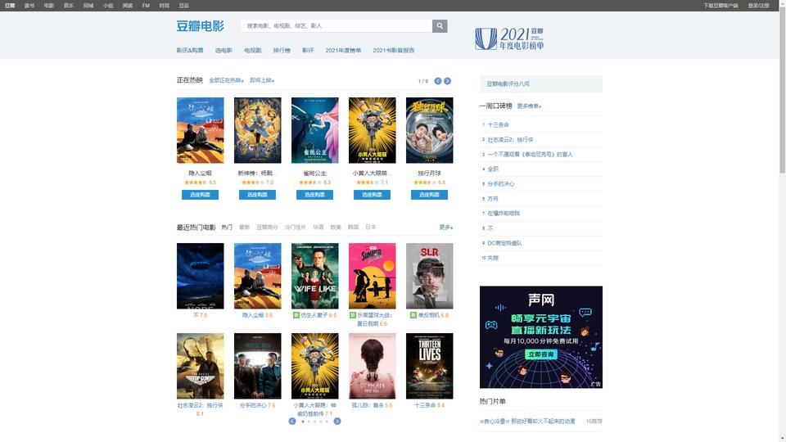Open Thirteen Lives movie poster

[429, 367]
